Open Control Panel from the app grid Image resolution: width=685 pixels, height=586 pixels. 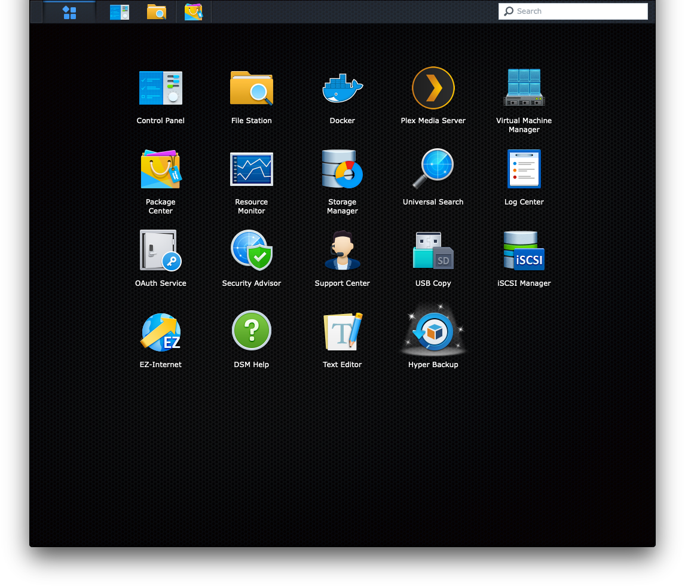click(x=160, y=88)
